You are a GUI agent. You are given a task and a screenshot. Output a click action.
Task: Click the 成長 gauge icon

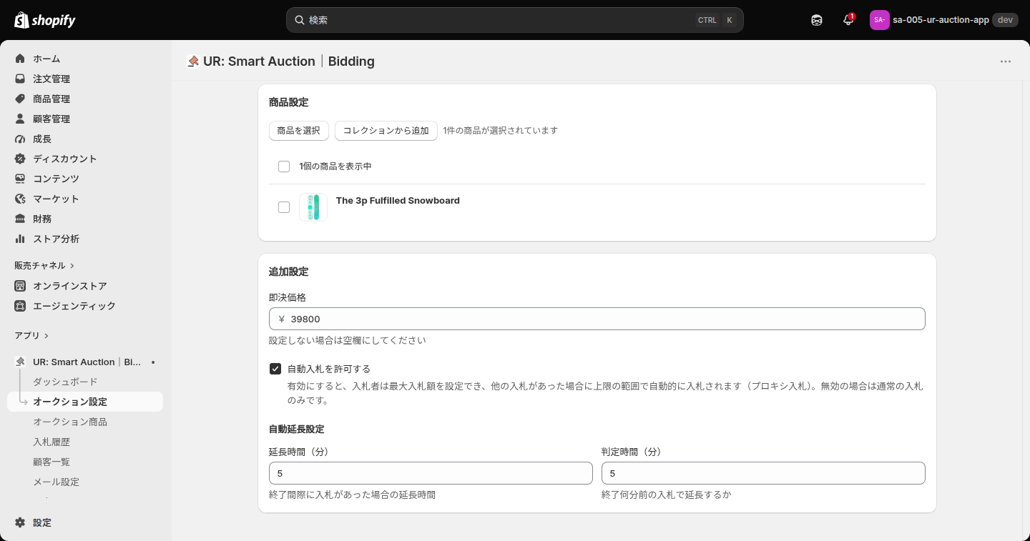[x=20, y=139]
